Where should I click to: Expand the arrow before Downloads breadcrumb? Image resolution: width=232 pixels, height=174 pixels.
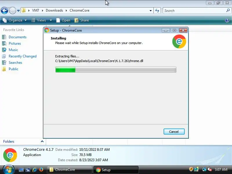pos(42,10)
